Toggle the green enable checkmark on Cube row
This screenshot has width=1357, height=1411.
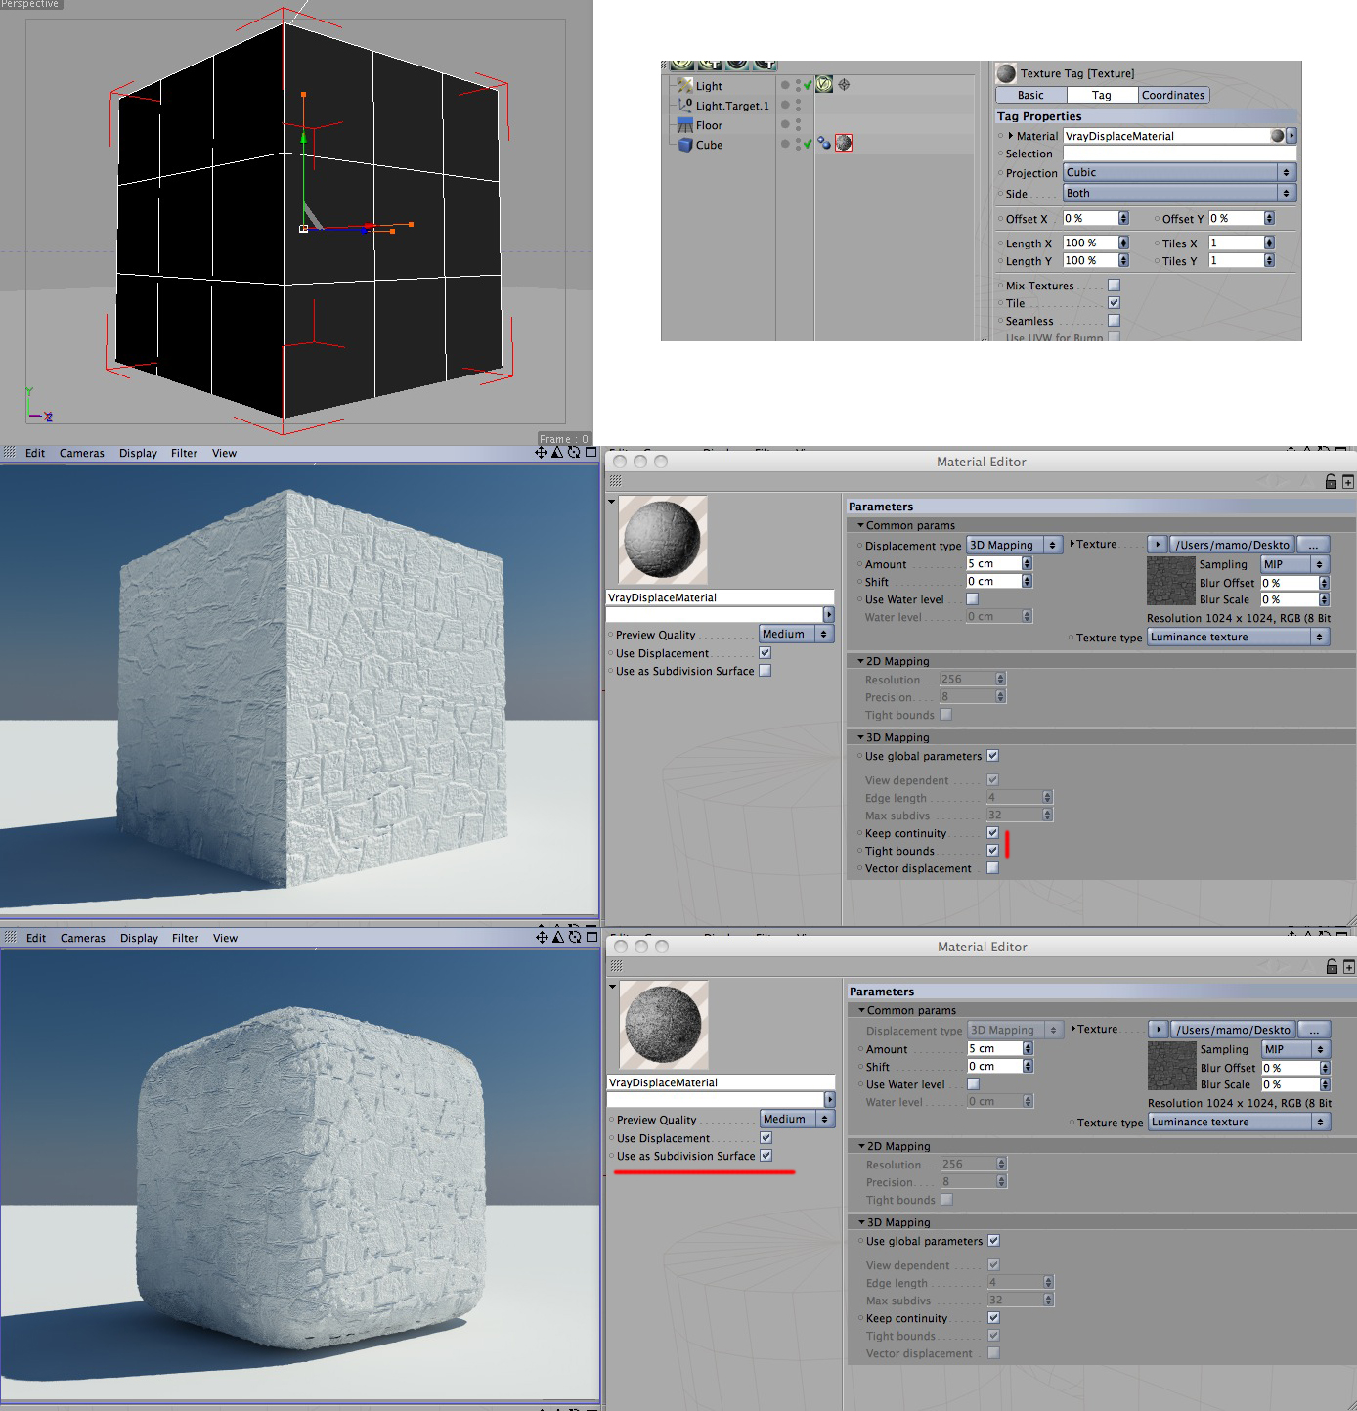click(x=808, y=143)
